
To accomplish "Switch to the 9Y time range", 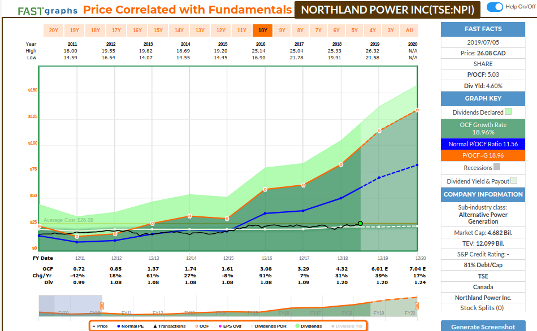I will click(282, 31).
